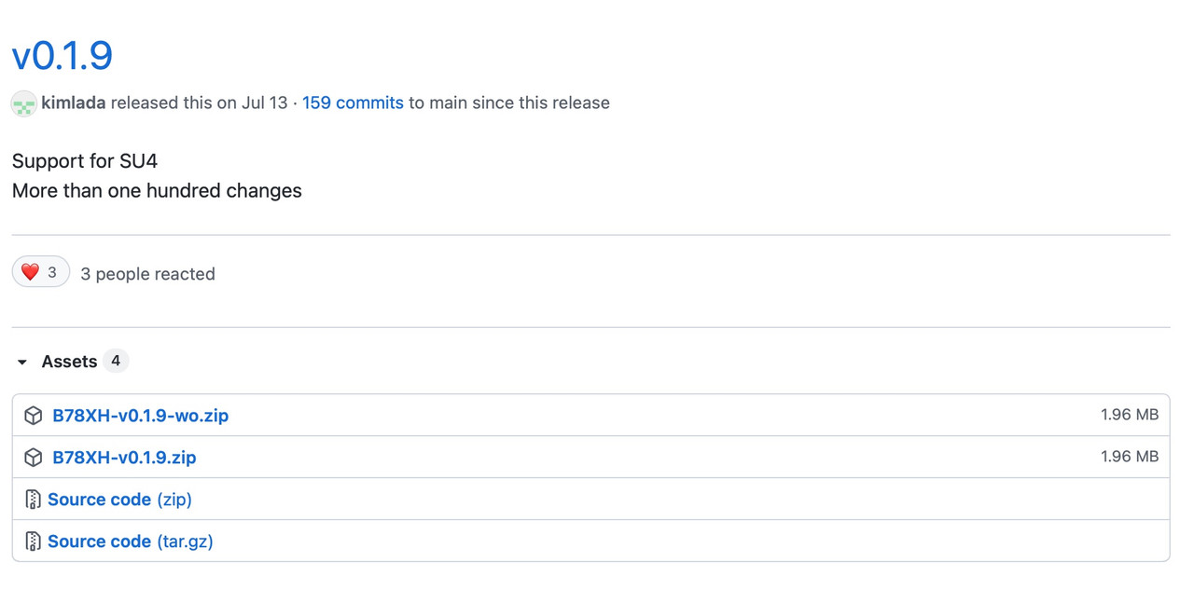
Task: Click kimlada's avatar image
Action: pos(23,103)
